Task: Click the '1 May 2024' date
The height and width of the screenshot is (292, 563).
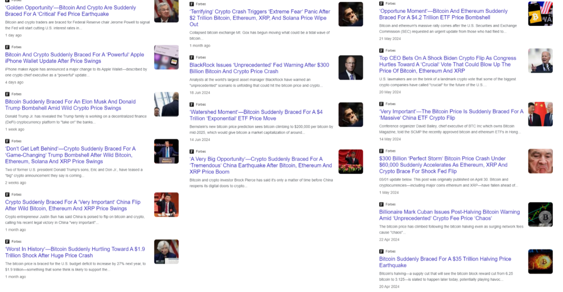Action: pos(389,193)
